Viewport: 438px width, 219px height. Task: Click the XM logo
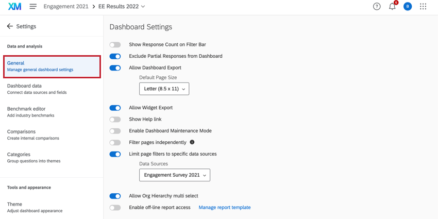[x=14, y=7]
